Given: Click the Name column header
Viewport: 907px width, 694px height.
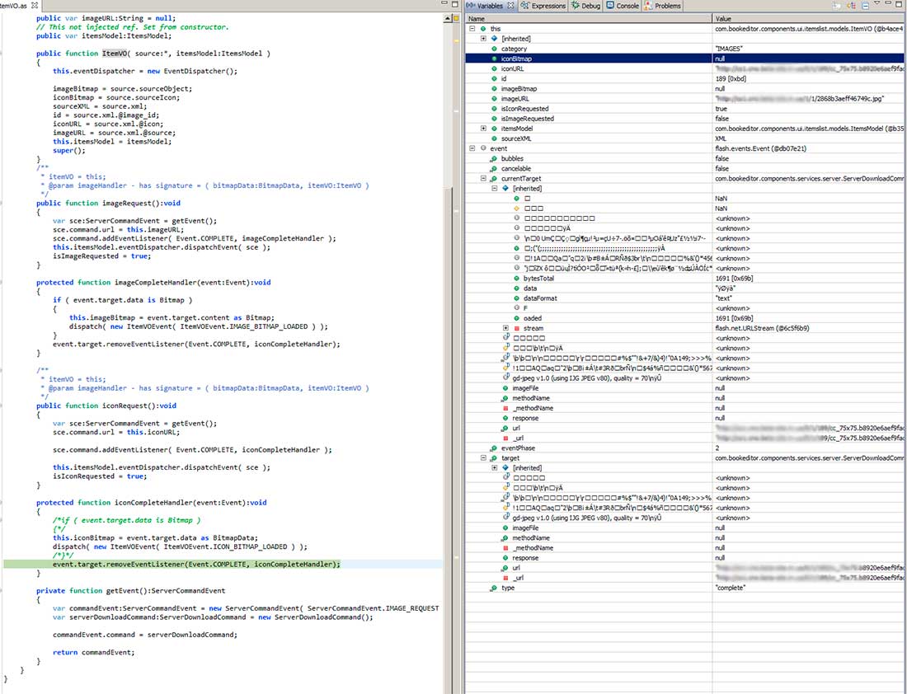Looking at the screenshot, I should [589, 18].
